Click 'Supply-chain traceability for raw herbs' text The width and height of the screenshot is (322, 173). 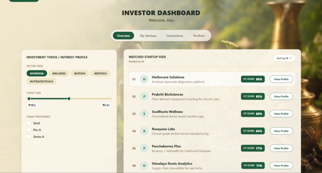177,168
